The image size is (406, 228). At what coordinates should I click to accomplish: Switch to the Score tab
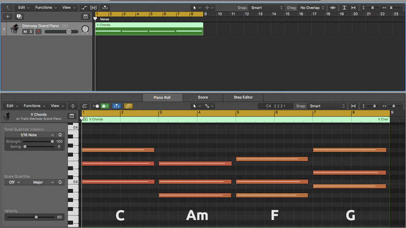click(x=203, y=97)
